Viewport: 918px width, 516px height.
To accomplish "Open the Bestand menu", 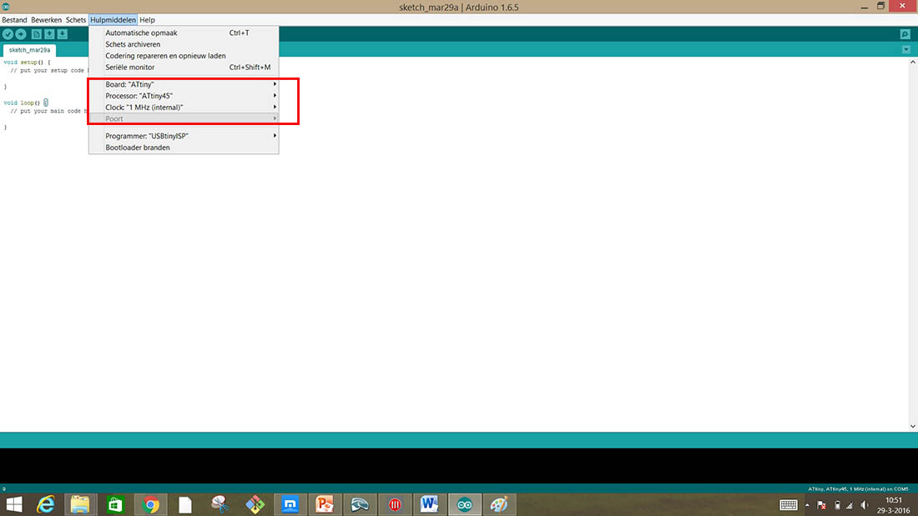I will [x=14, y=20].
